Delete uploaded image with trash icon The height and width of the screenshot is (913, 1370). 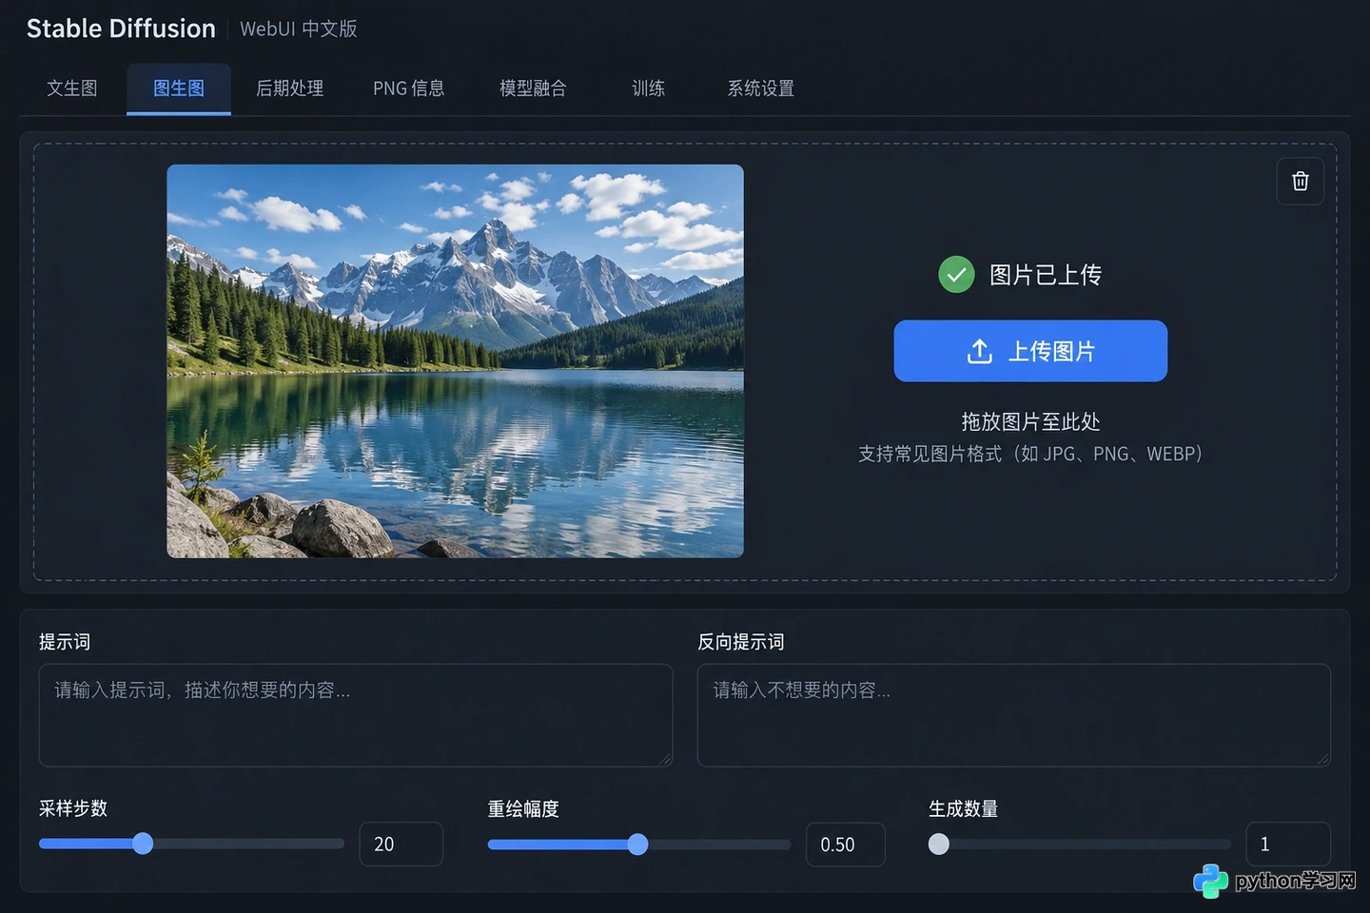point(1300,181)
